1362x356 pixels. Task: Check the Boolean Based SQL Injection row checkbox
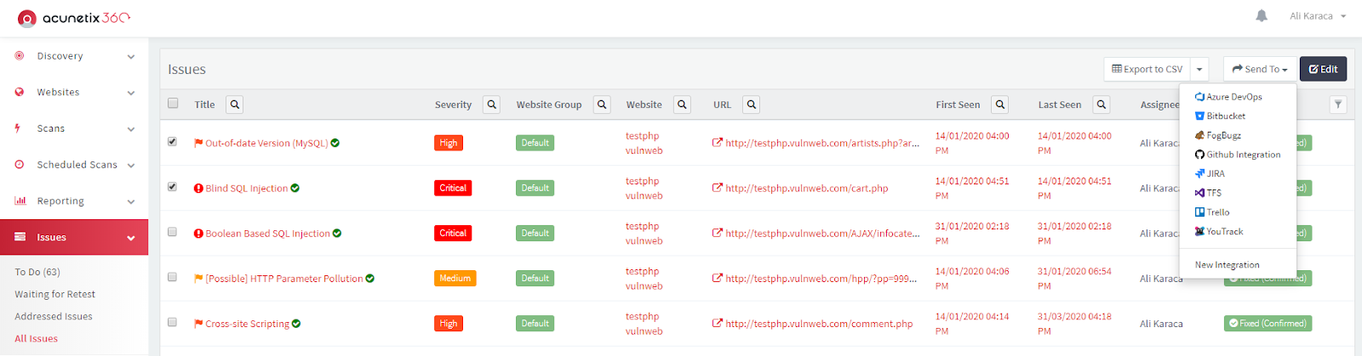[172, 232]
